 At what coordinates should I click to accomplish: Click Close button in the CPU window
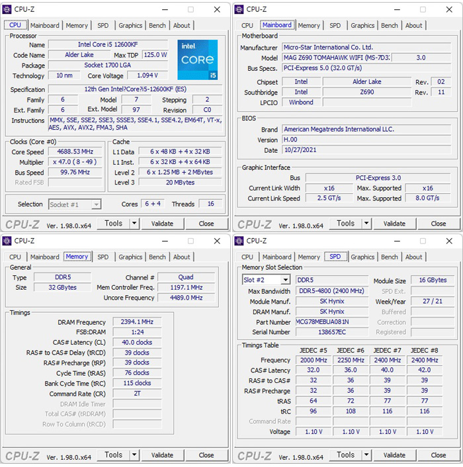pos(206,224)
